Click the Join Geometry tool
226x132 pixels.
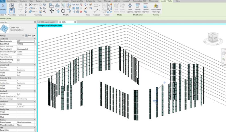pos(32,12)
